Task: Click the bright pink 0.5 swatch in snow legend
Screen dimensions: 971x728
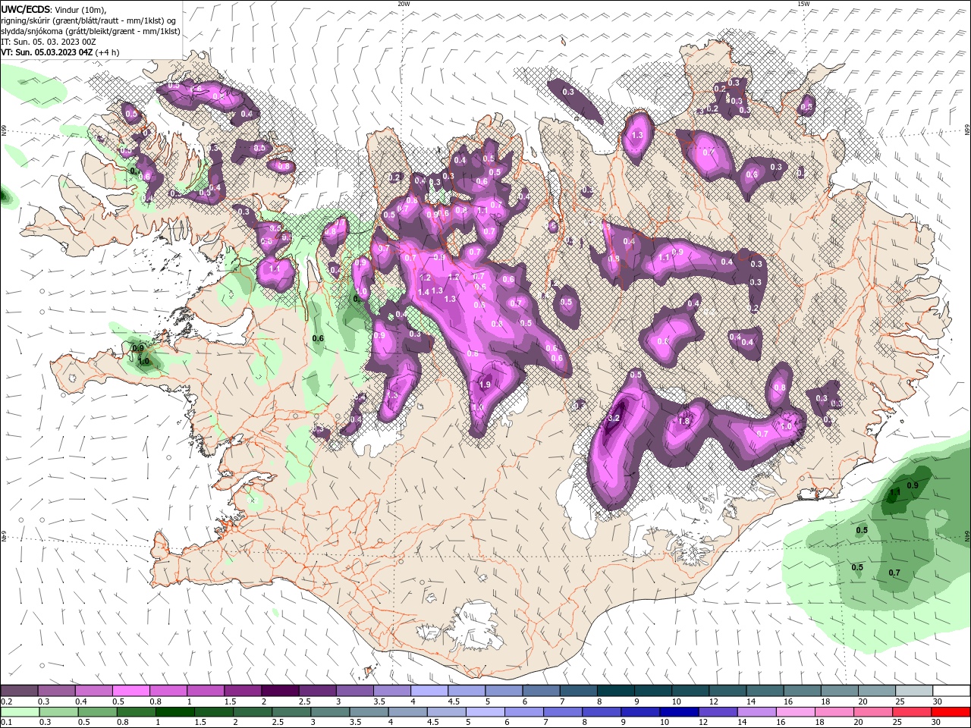Action: coord(131,691)
